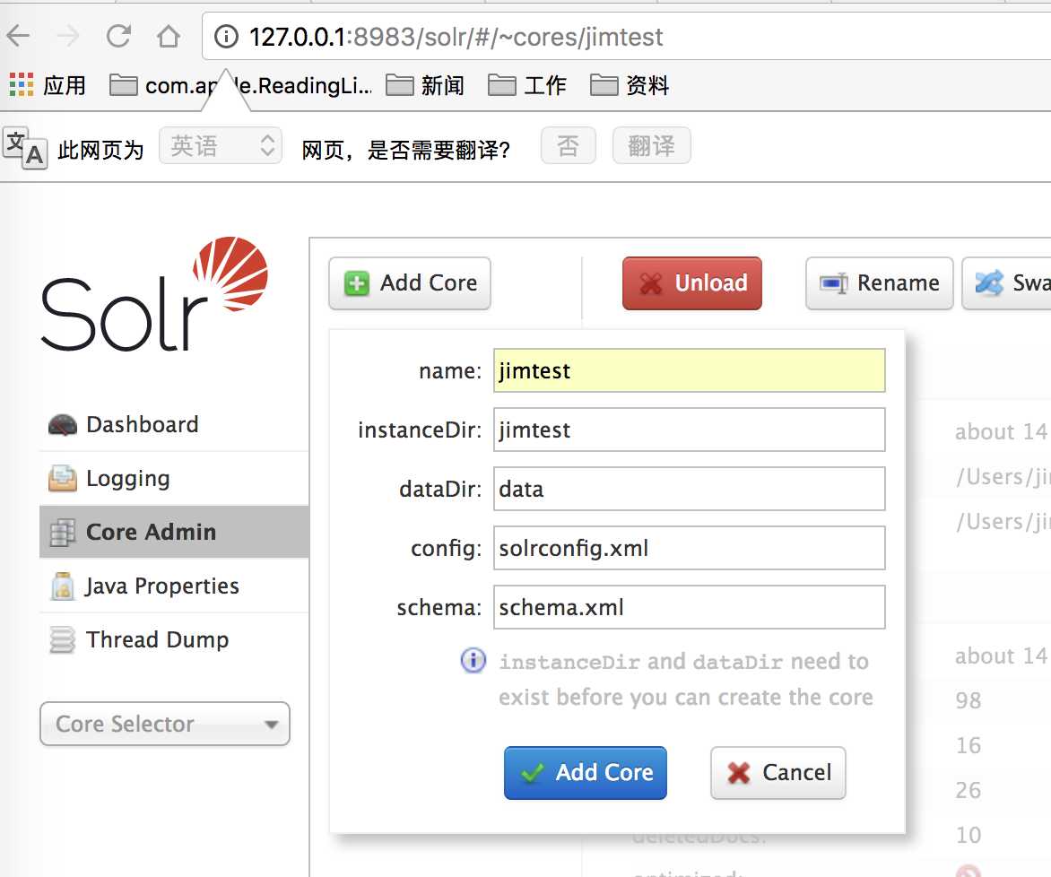
Task: Open the Thread Dump menu item
Action: point(174,639)
